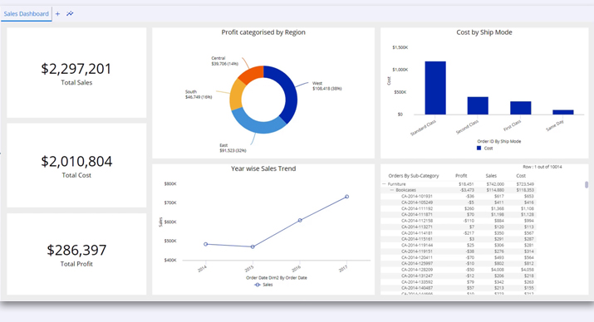Click Furniture sales cell $742,000
Image resolution: width=594 pixels, height=322 pixels.
pos(495,184)
